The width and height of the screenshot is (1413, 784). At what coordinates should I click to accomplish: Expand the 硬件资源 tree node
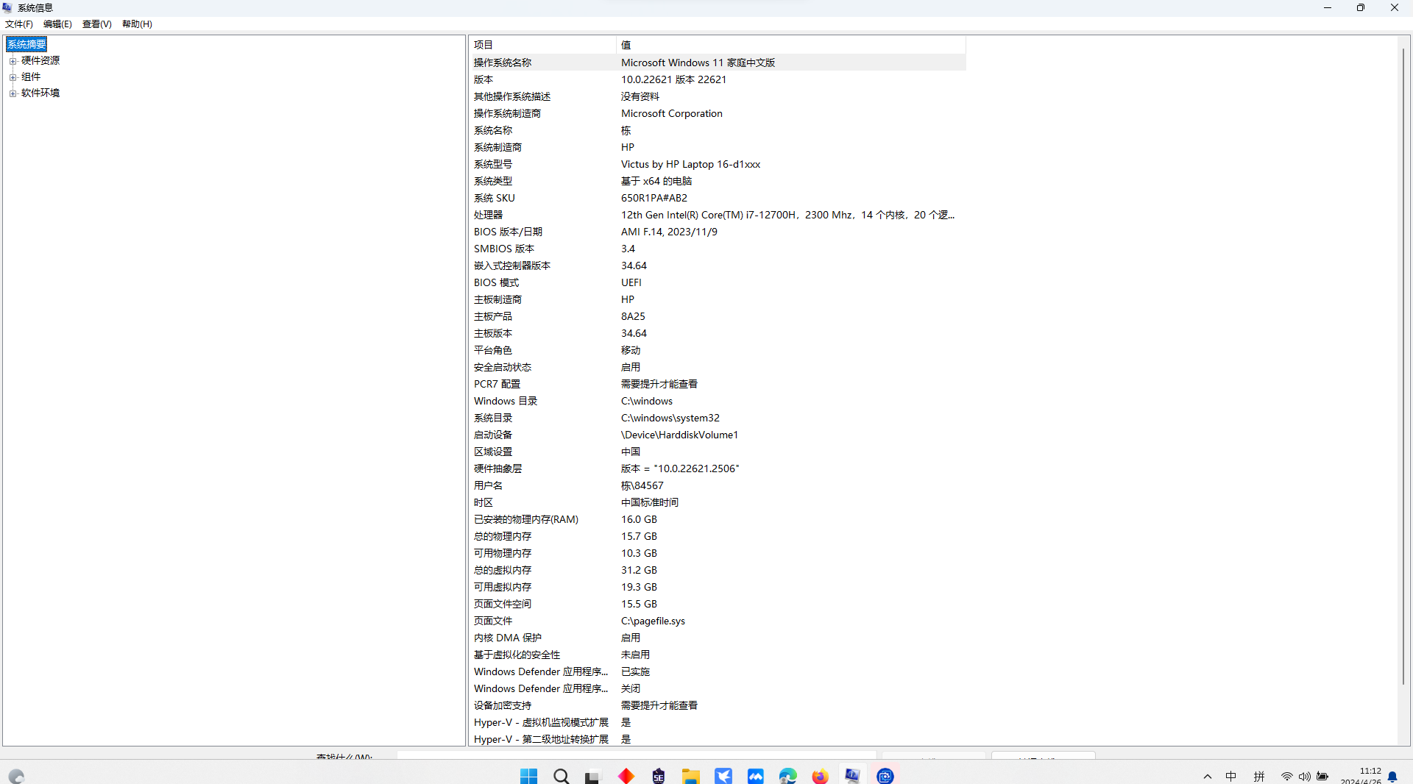(x=13, y=61)
